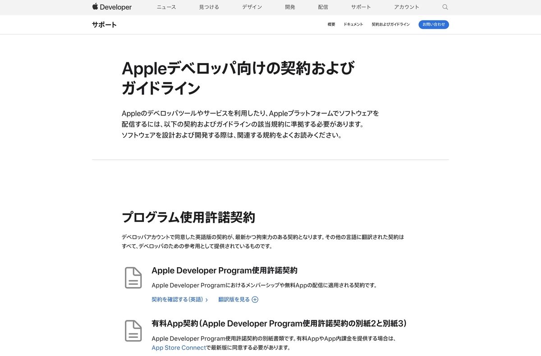Click the Apple Developer logo
Image resolution: width=541 pixels, height=356 pixels.
(x=112, y=7)
